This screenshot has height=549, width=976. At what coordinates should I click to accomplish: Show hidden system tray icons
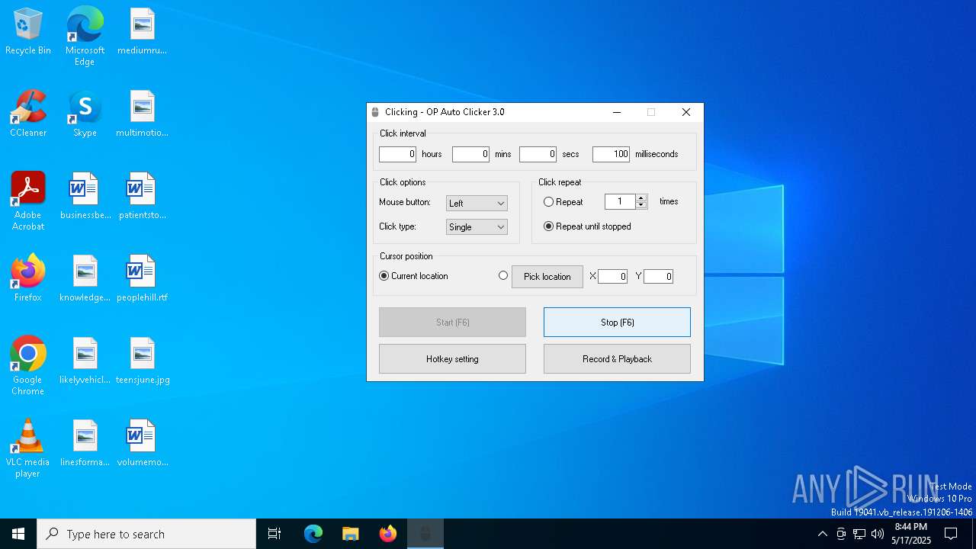(822, 534)
